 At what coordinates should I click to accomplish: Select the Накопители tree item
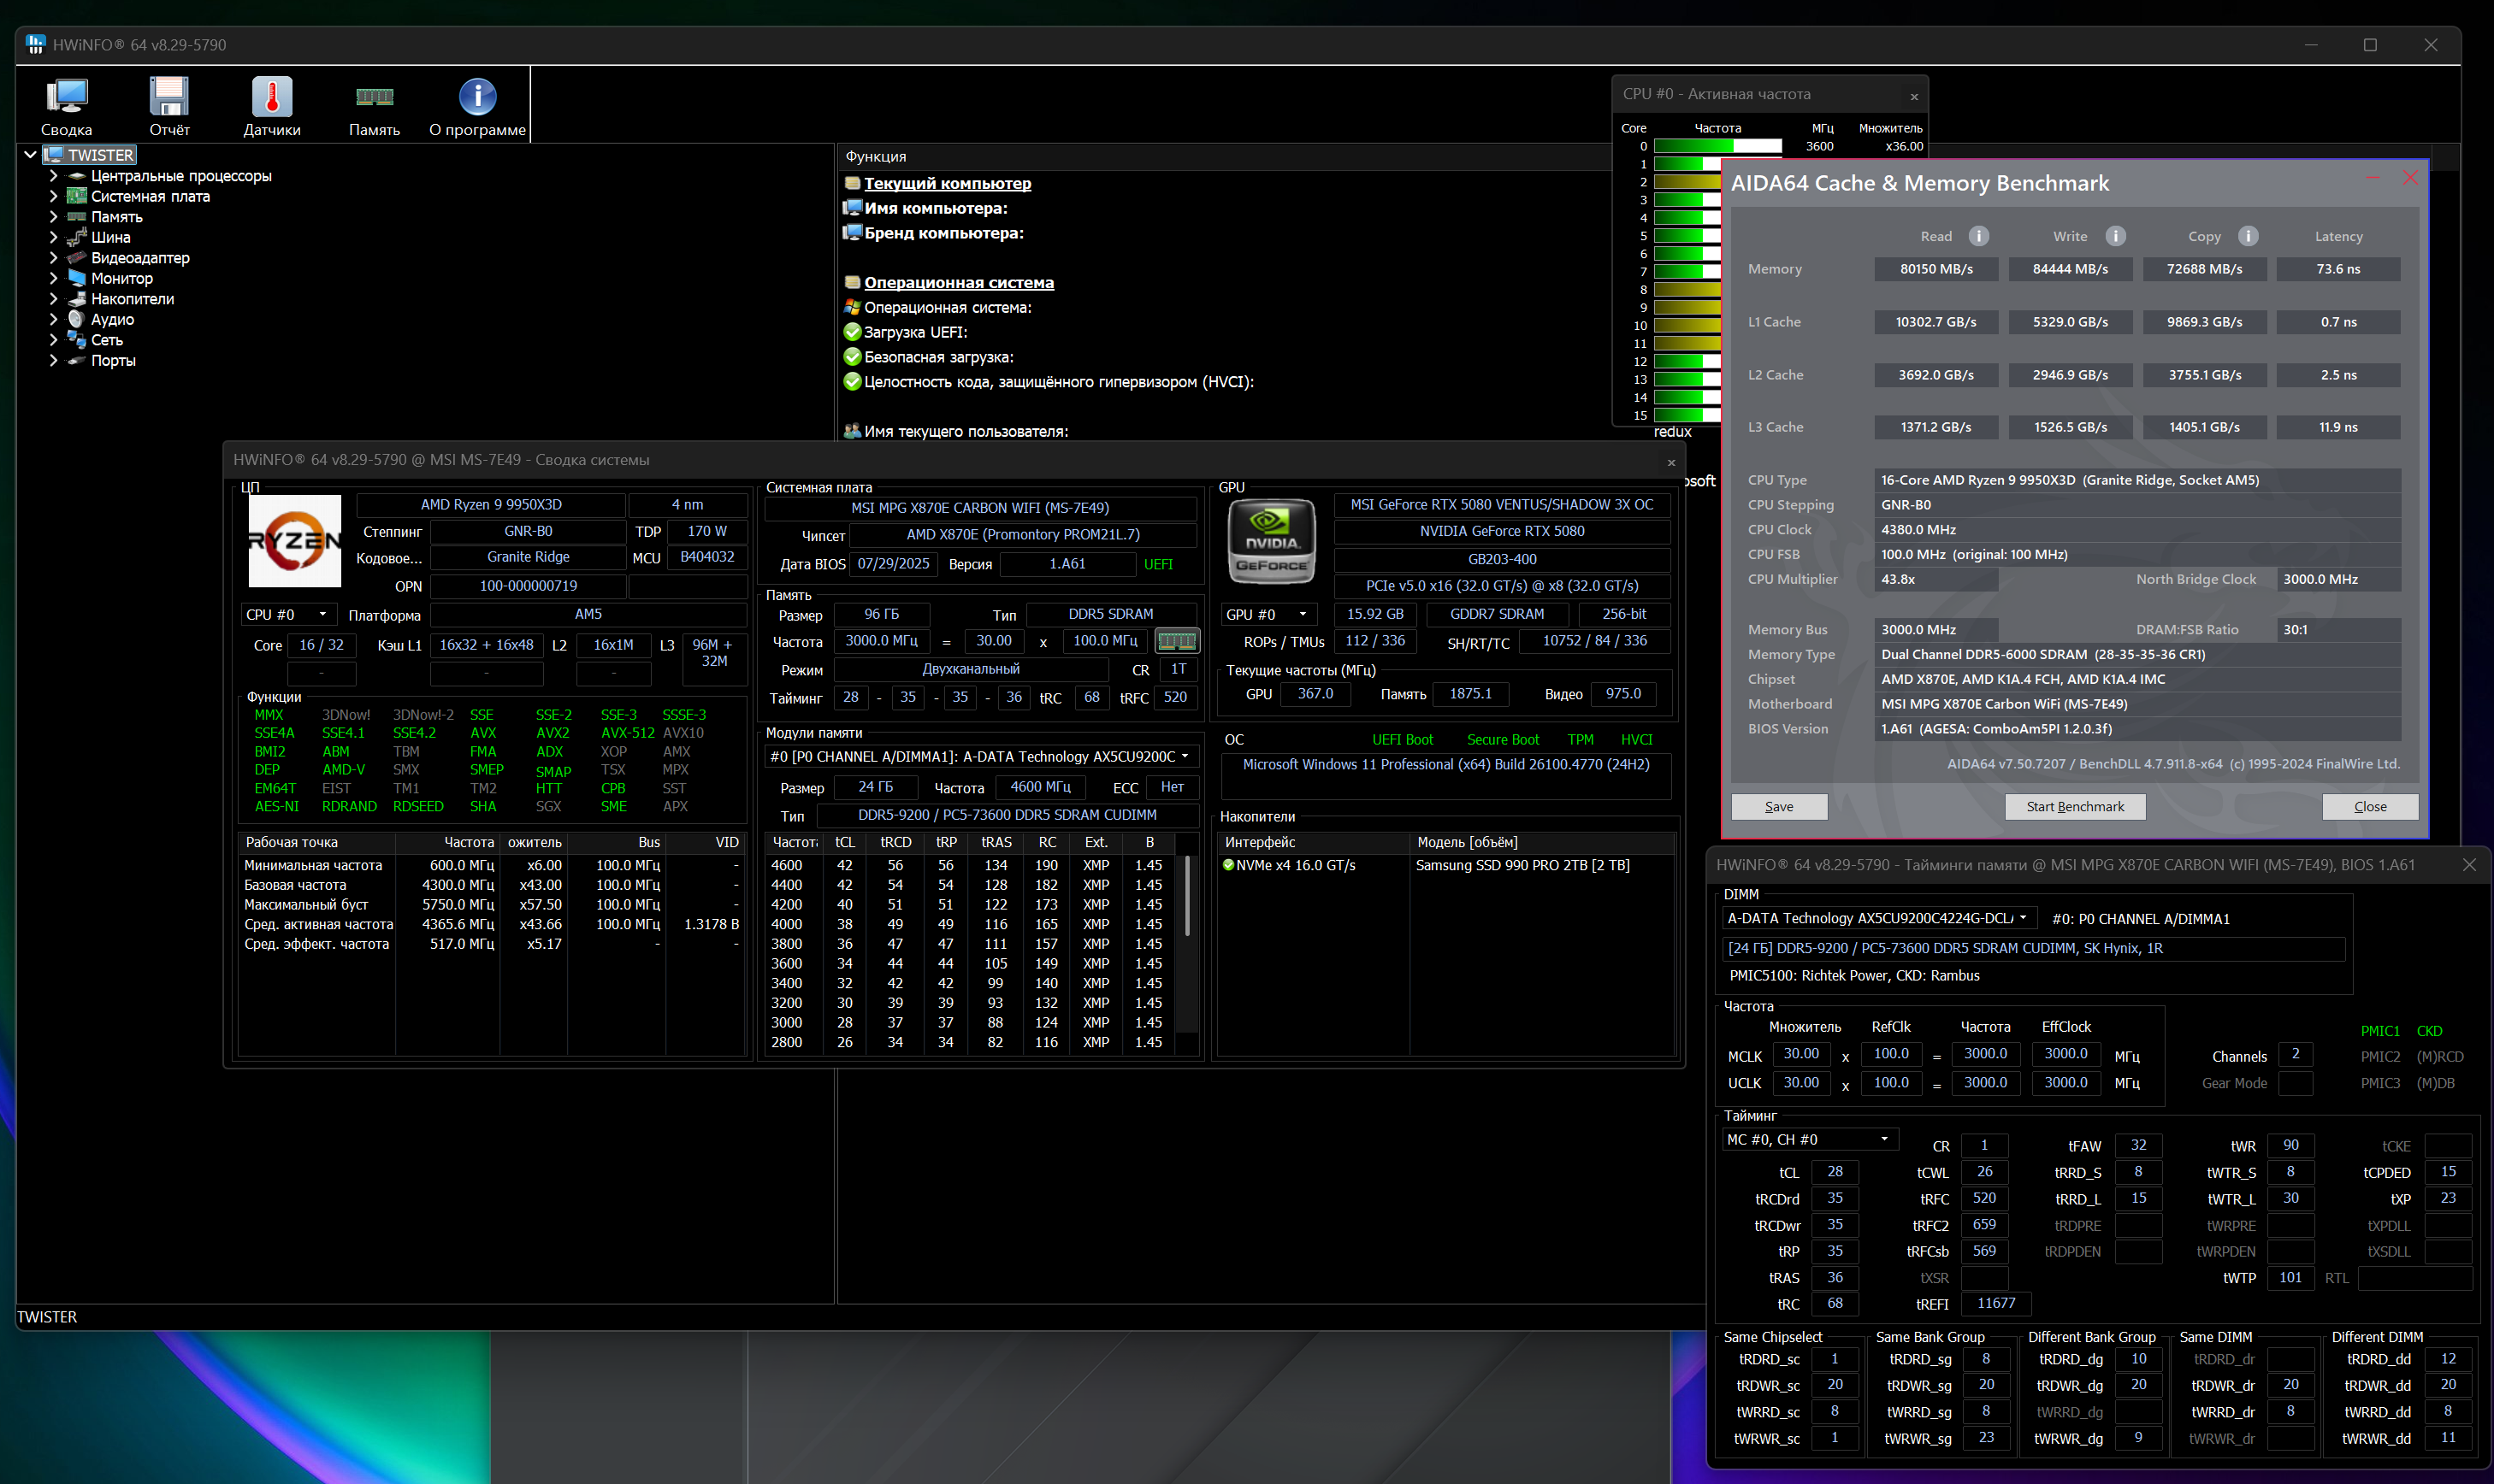(132, 299)
